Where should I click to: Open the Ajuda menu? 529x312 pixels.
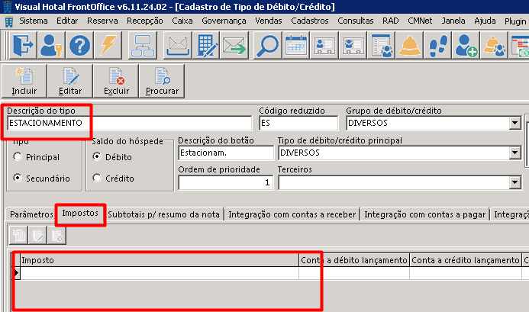[485, 21]
